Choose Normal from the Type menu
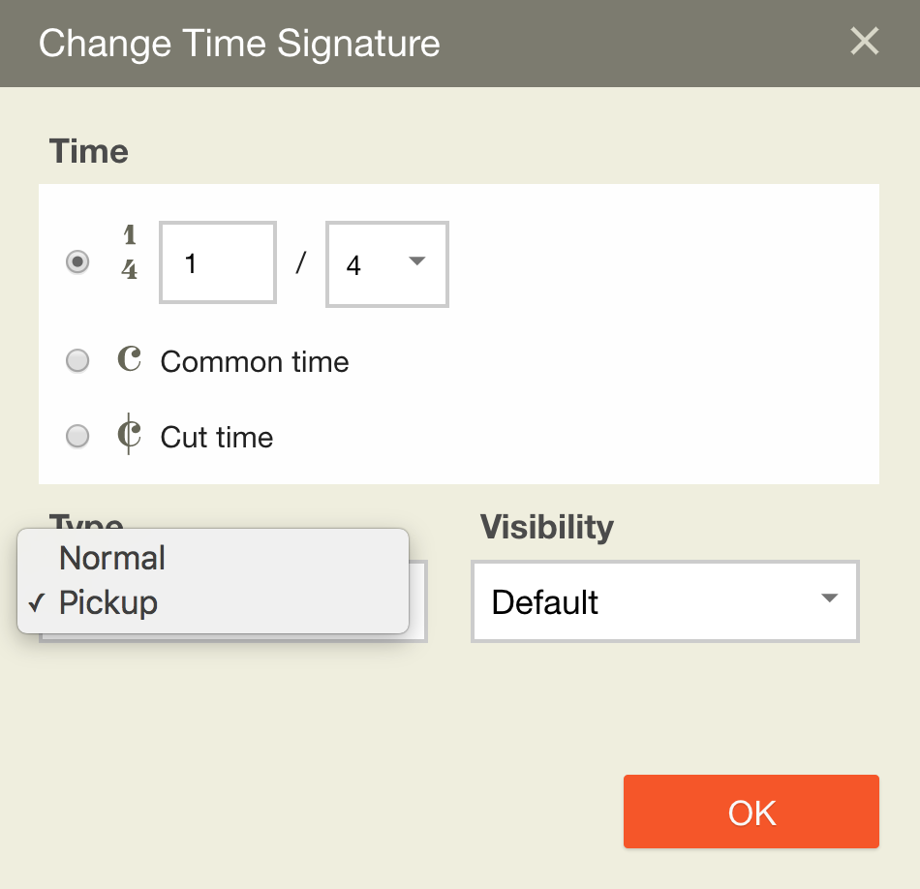Screen dimensions: 920x889 point(112,558)
